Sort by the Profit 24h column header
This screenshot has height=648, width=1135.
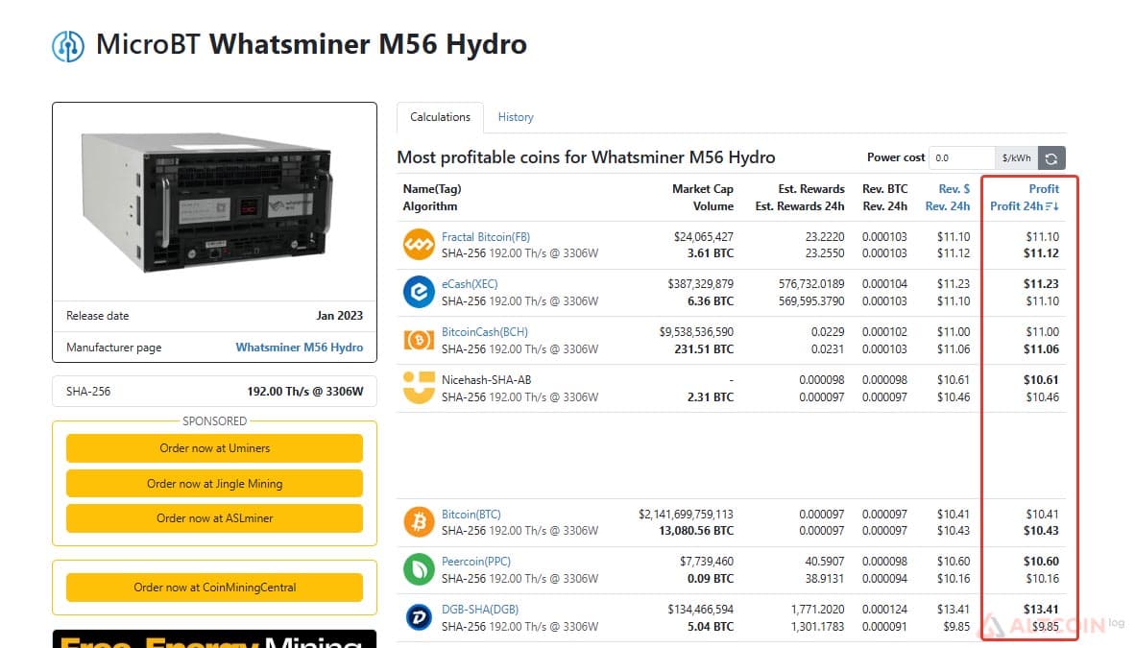coord(1025,206)
